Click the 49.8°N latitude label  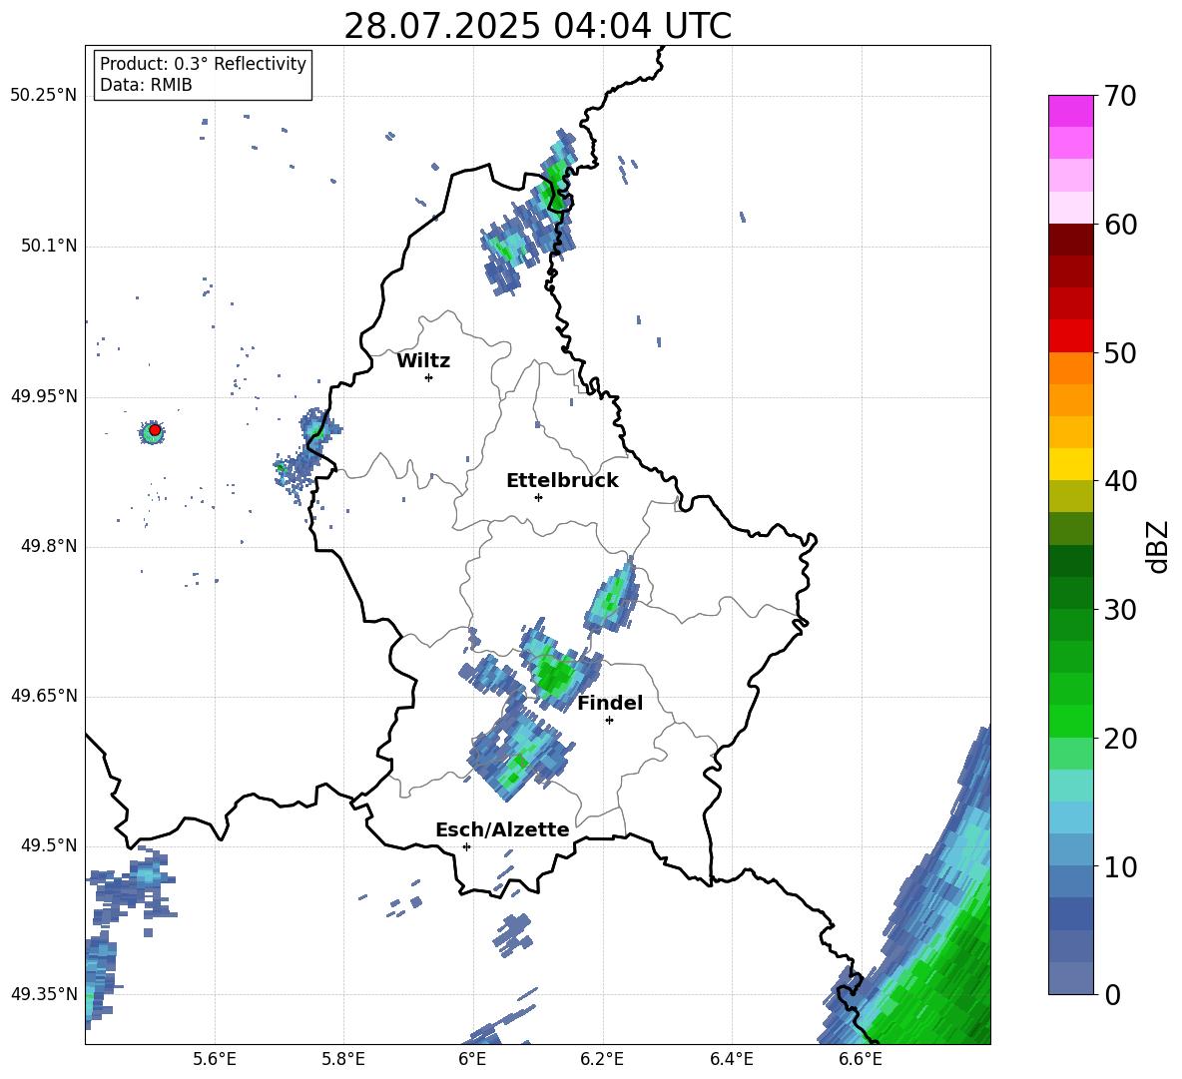point(49,546)
